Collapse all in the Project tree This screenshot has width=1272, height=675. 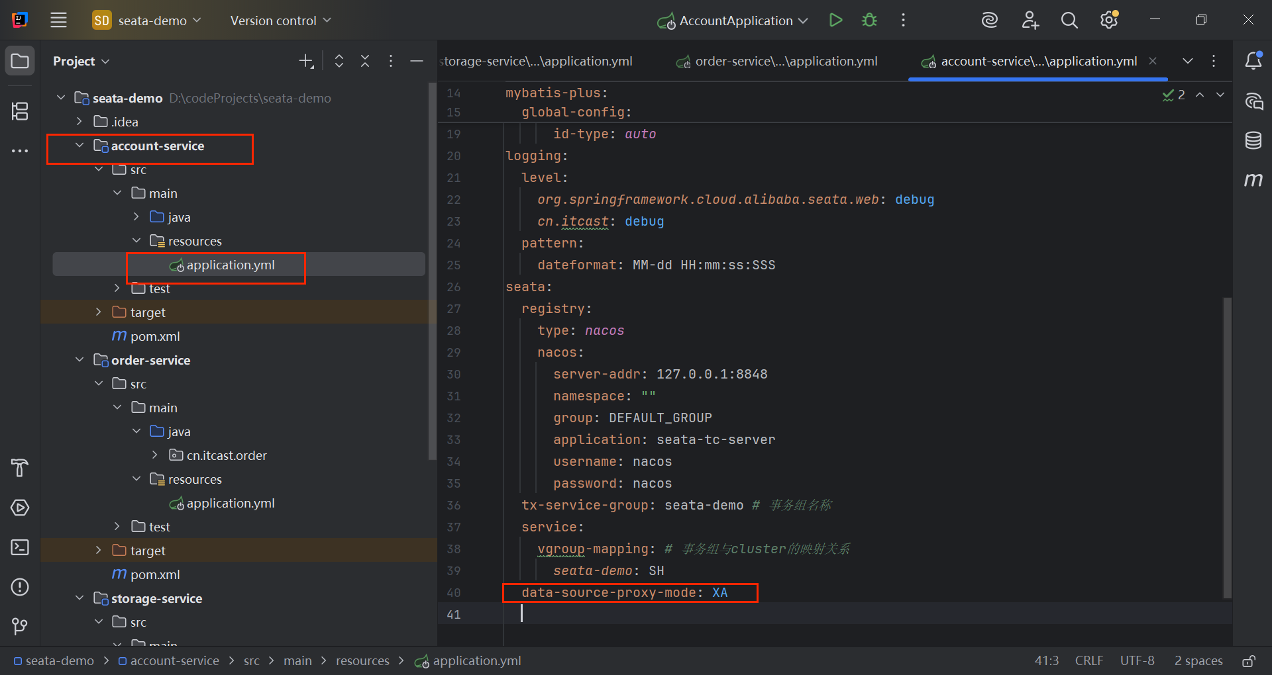point(365,61)
